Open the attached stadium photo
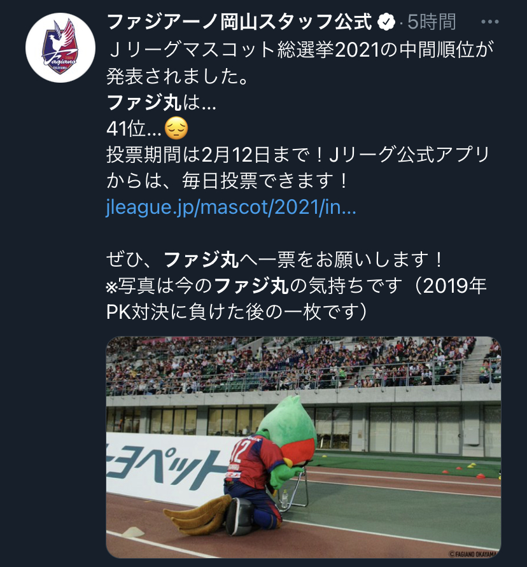527x567 pixels. (x=304, y=447)
